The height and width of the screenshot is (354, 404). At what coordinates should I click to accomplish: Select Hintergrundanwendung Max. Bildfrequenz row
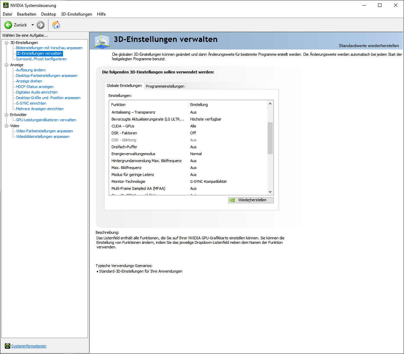click(188, 161)
